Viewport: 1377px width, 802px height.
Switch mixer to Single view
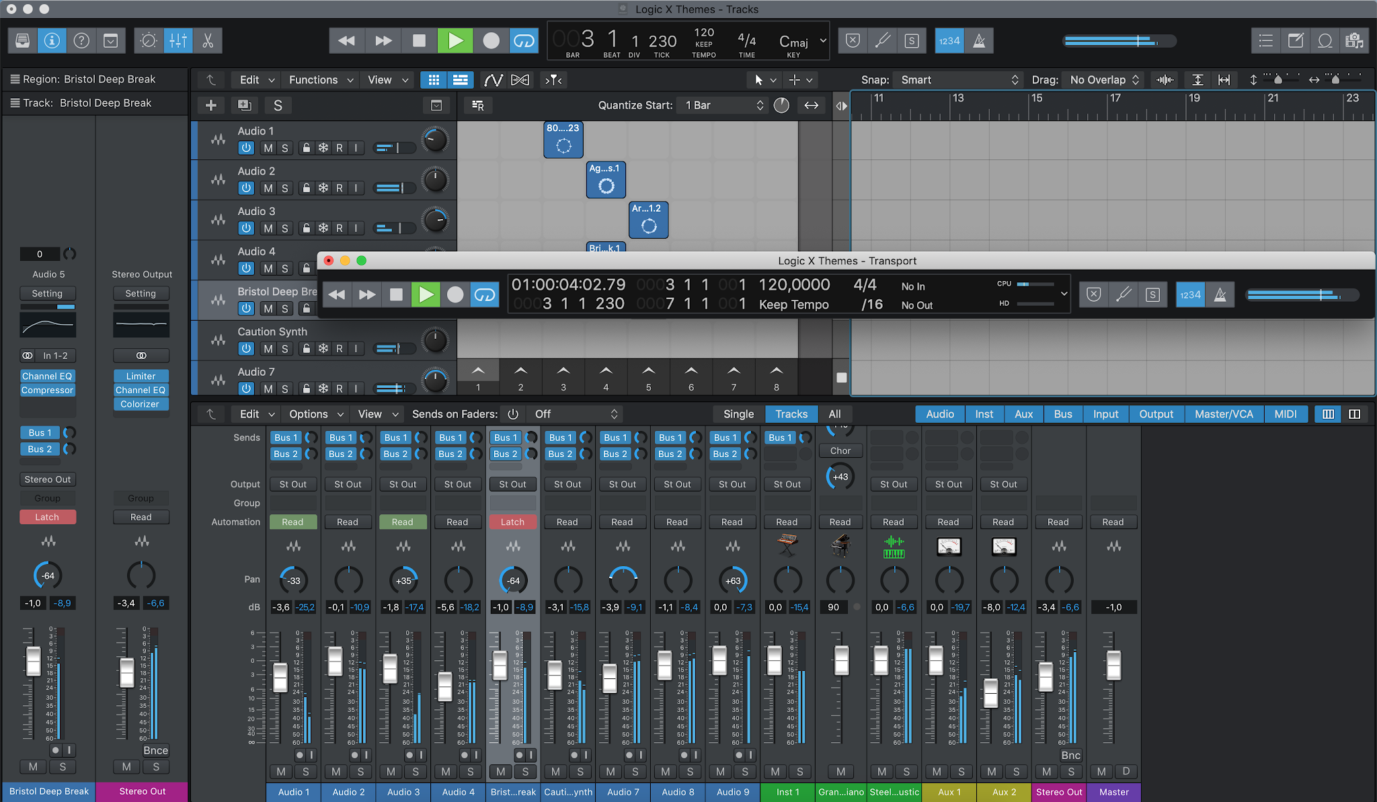[738, 414]
